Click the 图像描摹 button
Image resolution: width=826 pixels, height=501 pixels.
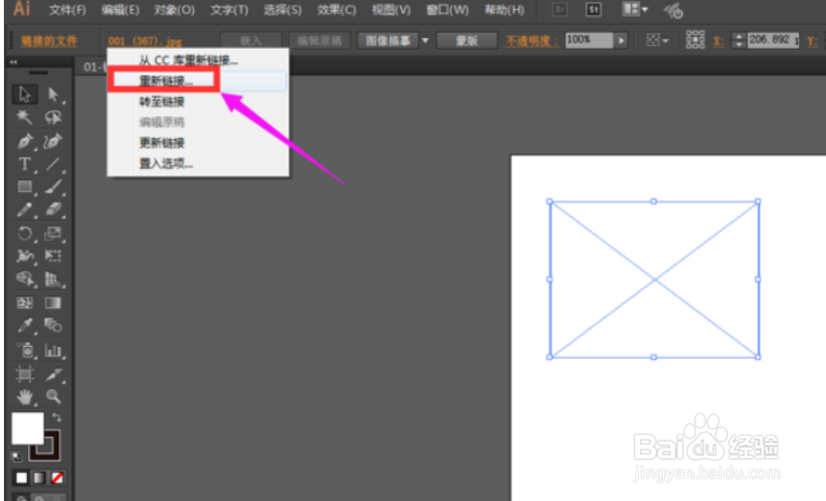coord(388,41)
